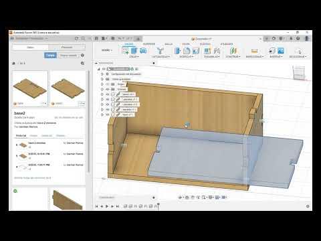Expand Configuración del documento tree node
Screen dimensions: 321x241
(x=102, y=74)
